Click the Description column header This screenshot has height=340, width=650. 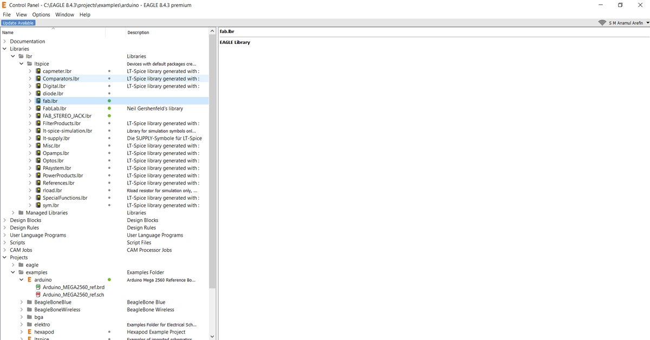pos(138,32)
